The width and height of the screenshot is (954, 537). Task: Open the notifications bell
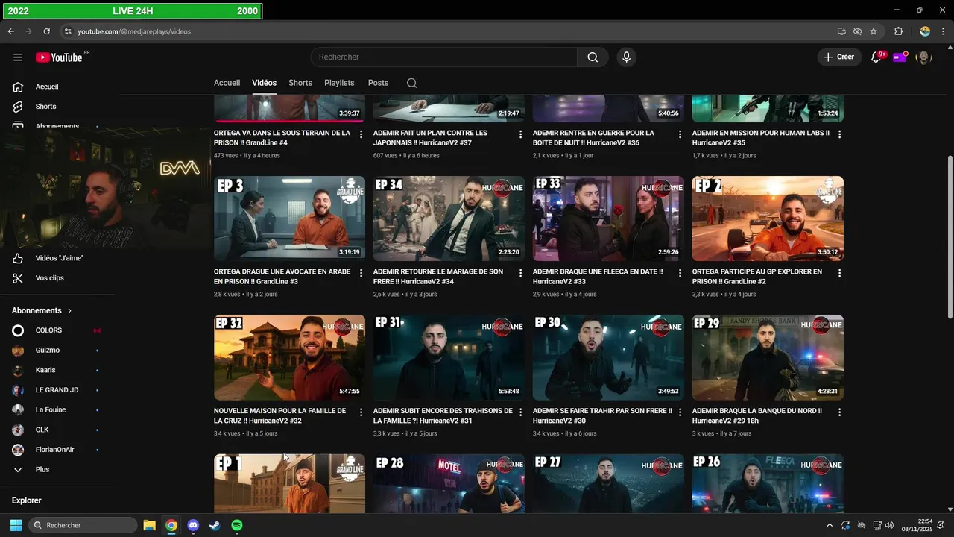[x=876, y=57]
